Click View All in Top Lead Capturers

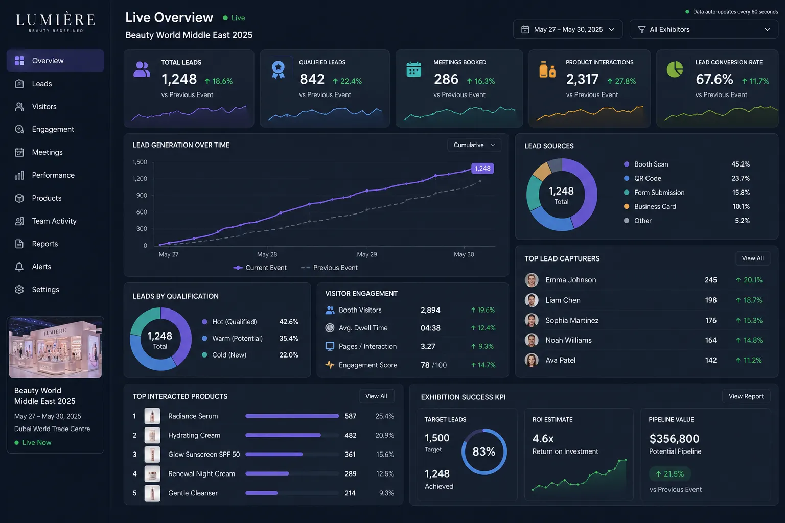pos(752,258)
